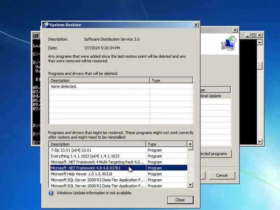Click the System Restore title bar icon
This screenshot has height=210, width=280.
pyautogui.click(x=46, y=24)
